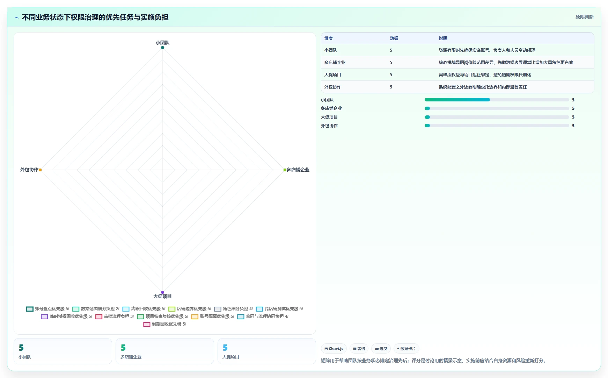Click the 外包协作 data point on radar chart
Image resolution: width=608 pixels, height=378 pixels.
[40, 170]
